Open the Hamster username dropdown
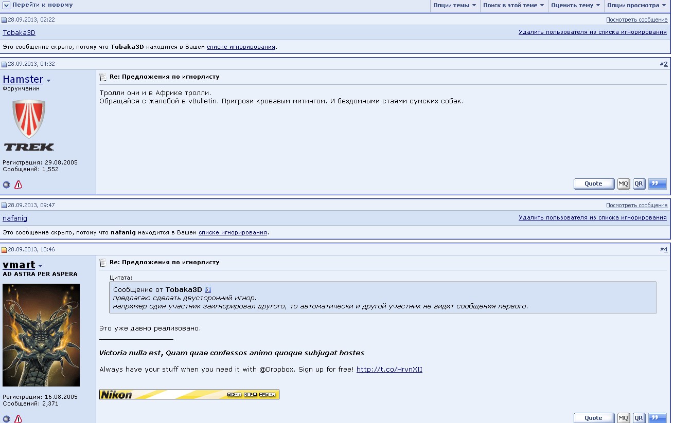Image resolution: width=673 pixels, height=423 pixels. [48, 81]
